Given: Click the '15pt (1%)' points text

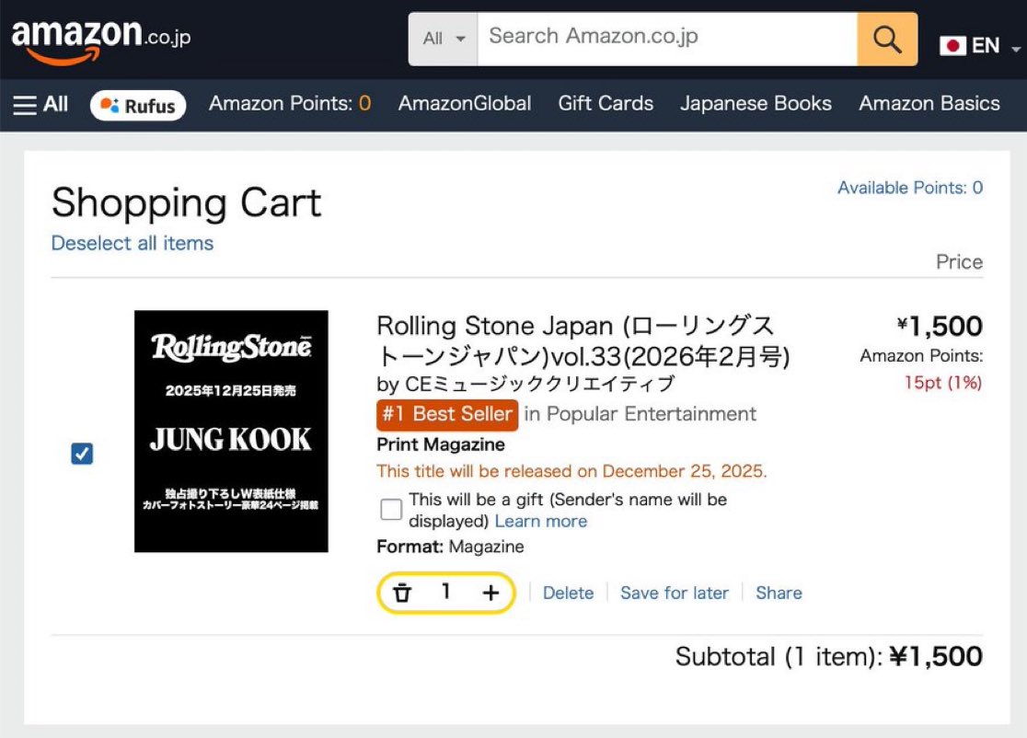Looking at the screenshot, I should pos(943,383).
